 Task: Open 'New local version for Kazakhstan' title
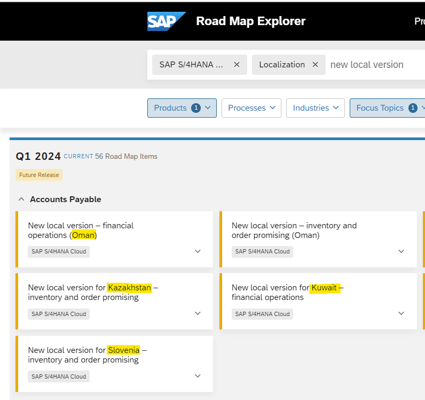tap(93, 293)
